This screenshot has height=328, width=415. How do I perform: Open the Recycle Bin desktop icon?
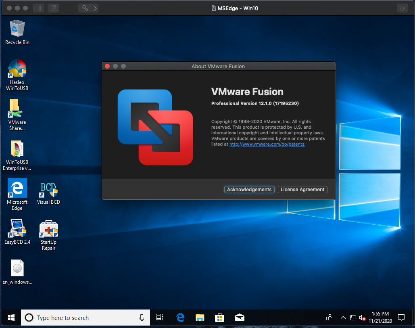(17, 33)
